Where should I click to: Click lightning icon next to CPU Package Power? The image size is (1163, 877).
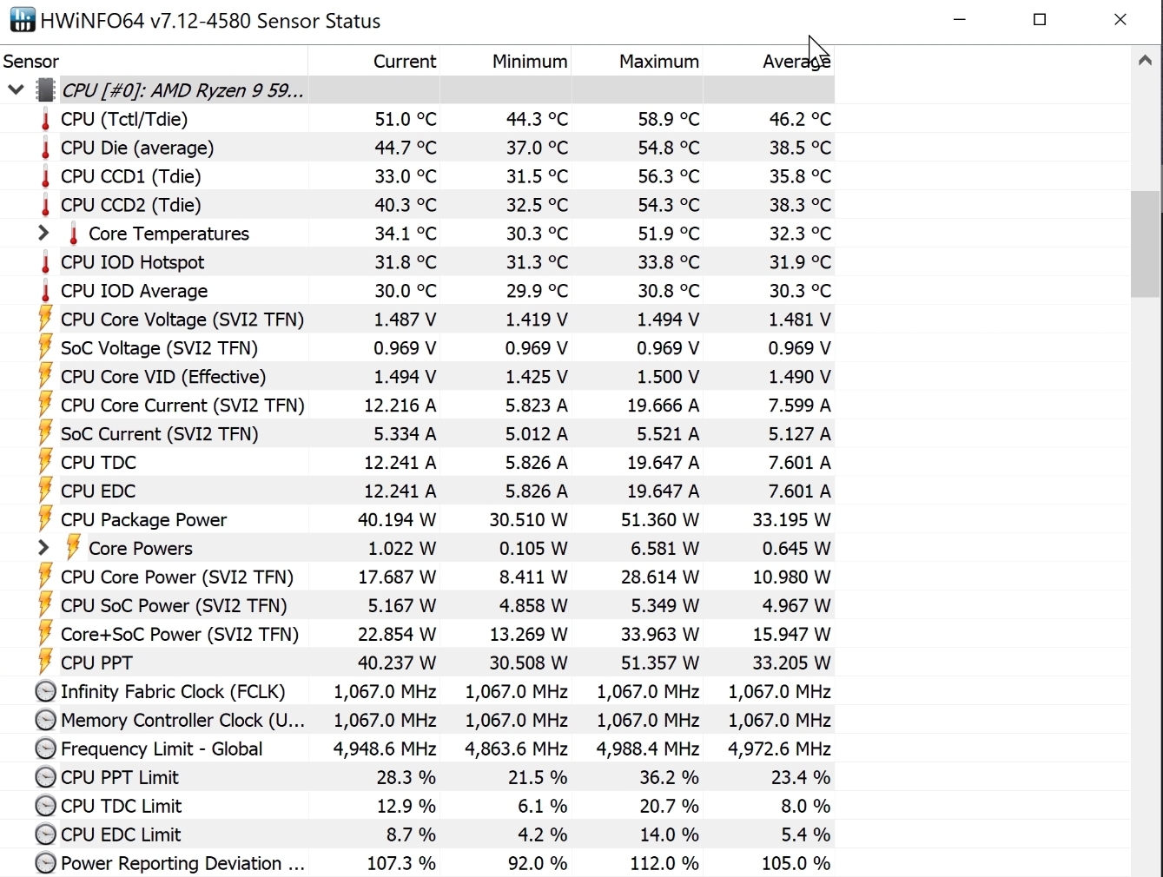(45, 519)
